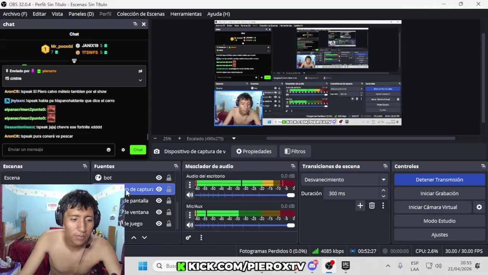Viewport: 488px width, 275px height.
Task: Hide the pantalla capture source
Action: [159, 201]
